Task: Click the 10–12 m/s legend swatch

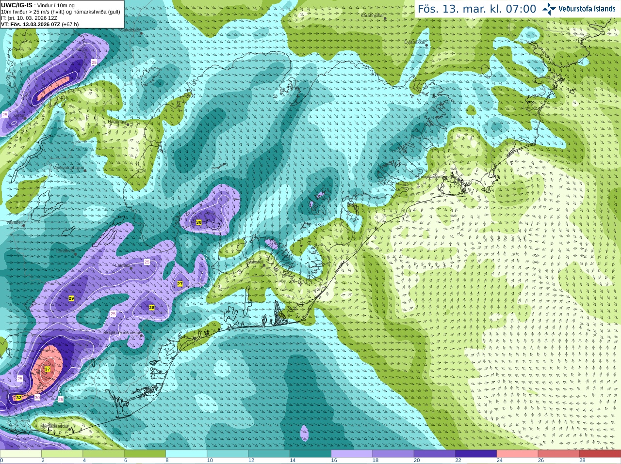Action: pyautogui.click(x=228, y=454)
